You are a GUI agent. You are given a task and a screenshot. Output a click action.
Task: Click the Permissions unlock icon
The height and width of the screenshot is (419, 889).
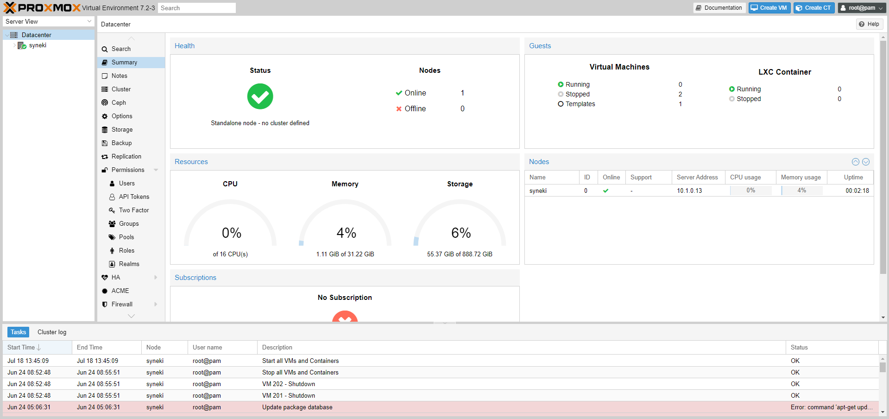105,170
